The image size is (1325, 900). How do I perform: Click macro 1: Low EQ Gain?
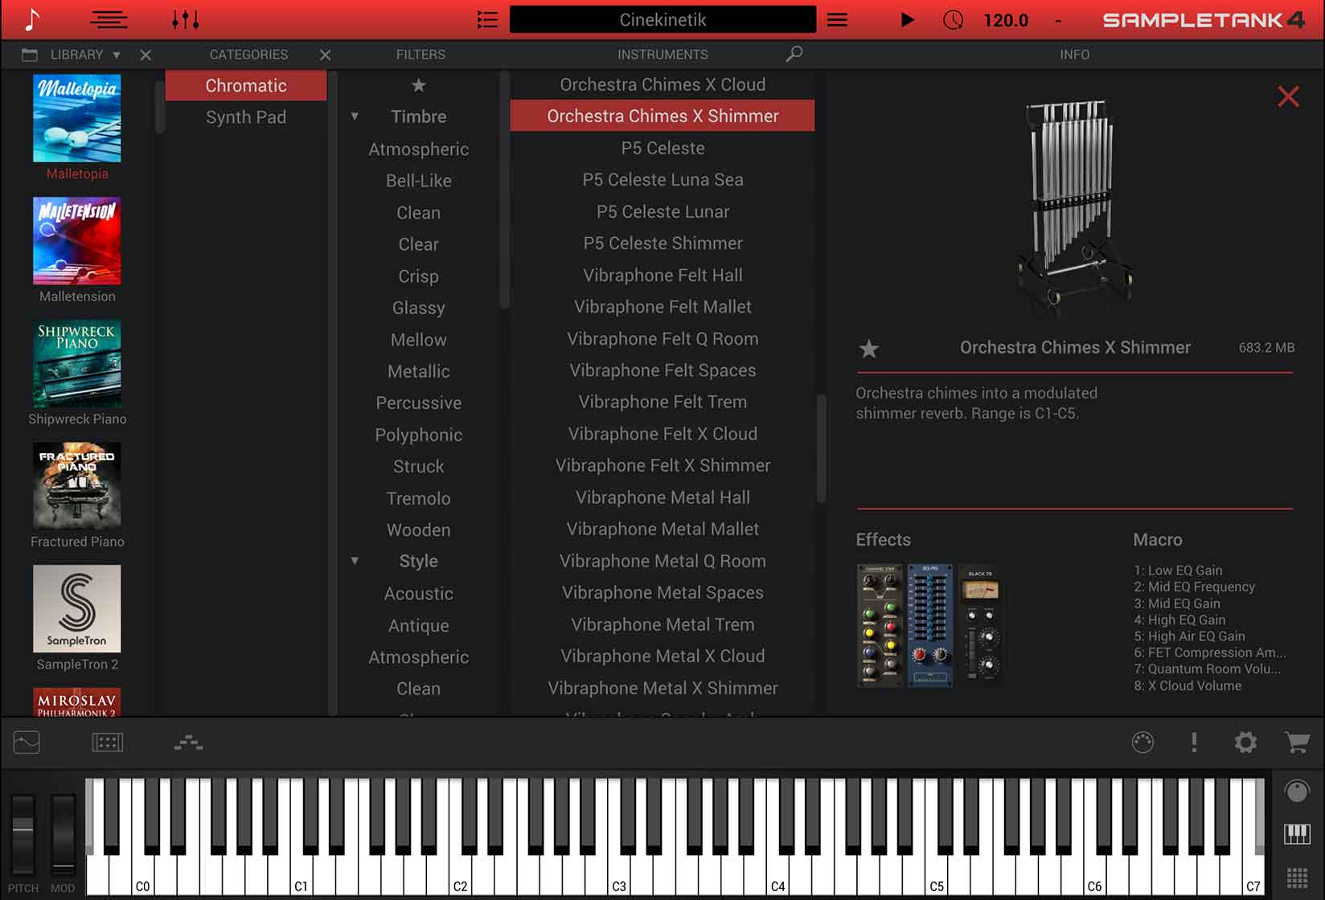(1178, 571)
